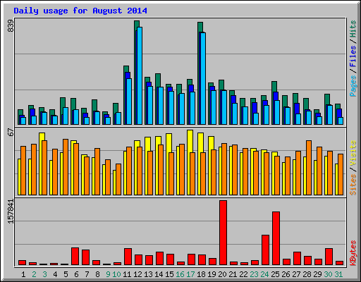361x282 pixels.
Task: Click day 29 on the x-axis
Action: [317, 274]
